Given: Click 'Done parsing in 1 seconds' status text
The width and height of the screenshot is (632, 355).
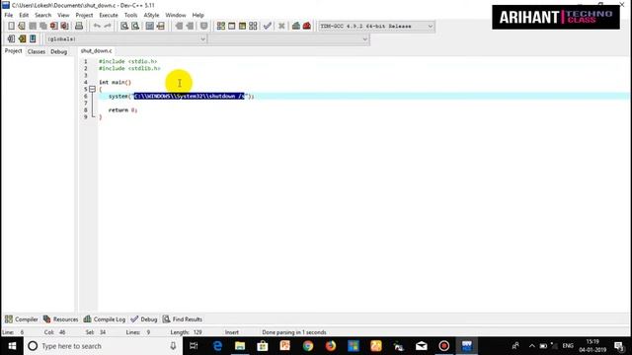Looking at the screenshot, I should (x=294, y=332).
